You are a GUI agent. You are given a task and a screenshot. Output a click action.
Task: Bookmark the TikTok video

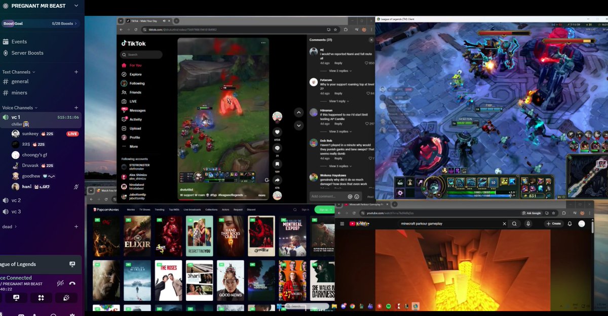click(277, 164)
